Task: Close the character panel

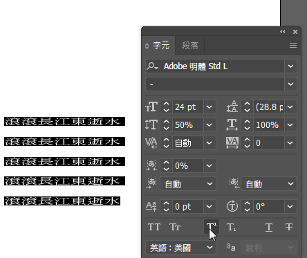Action: pos(295,32)
